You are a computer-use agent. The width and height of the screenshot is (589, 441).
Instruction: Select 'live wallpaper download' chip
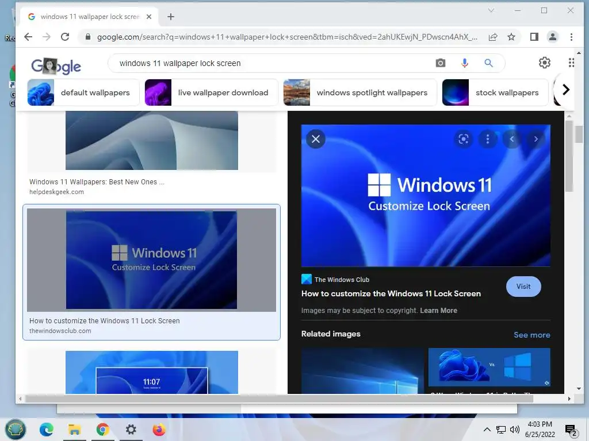click(212, 92)
